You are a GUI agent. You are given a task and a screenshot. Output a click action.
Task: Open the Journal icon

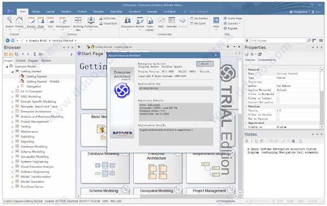pos(183,22)
